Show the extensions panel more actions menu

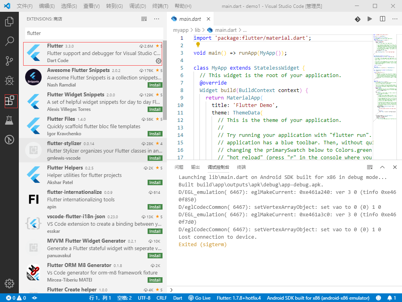[x=157, y=19]
